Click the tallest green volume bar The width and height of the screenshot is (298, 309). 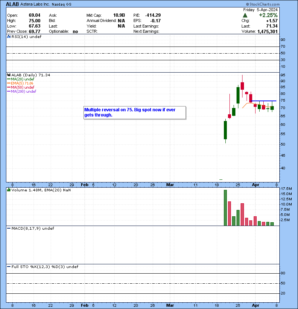tap(225, 208)
